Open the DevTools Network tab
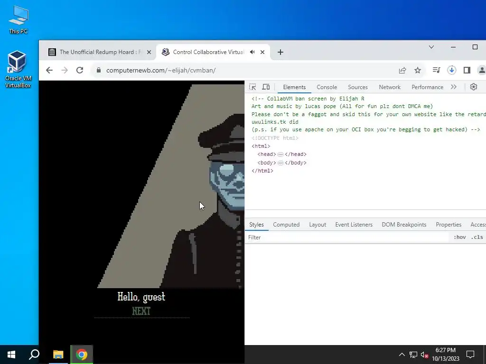The height and width of the screenshot is (364, 486). [x=390, y=87]
